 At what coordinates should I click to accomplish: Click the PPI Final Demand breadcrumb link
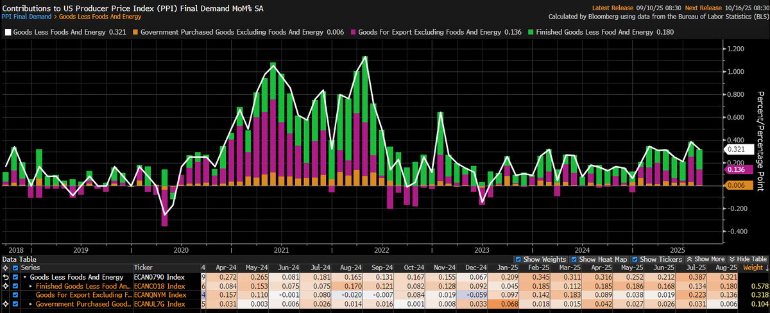[x=27, y=17]
